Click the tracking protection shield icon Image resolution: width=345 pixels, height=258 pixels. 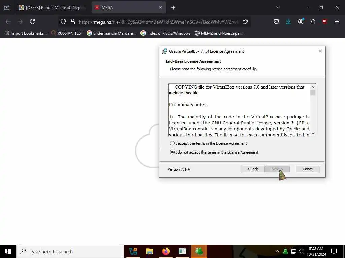[63, 21]
